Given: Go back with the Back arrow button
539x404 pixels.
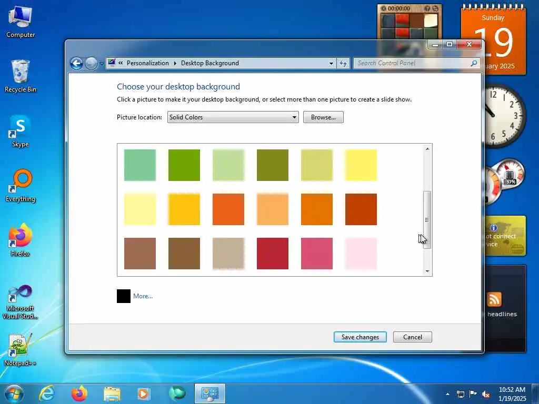Looking at the screenshot, I should pyautogui.click(x=76, y=63).
